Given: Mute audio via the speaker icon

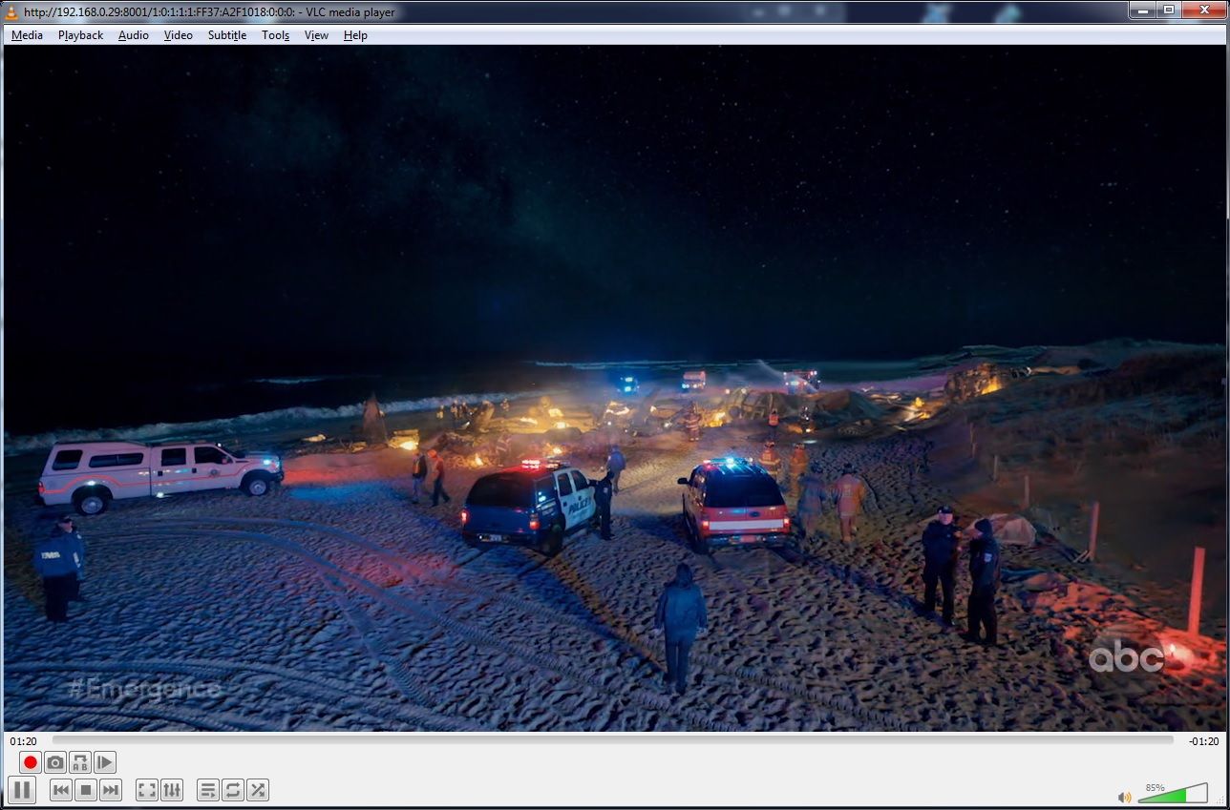Looking at the screenshot, I should click(1125, 797).
